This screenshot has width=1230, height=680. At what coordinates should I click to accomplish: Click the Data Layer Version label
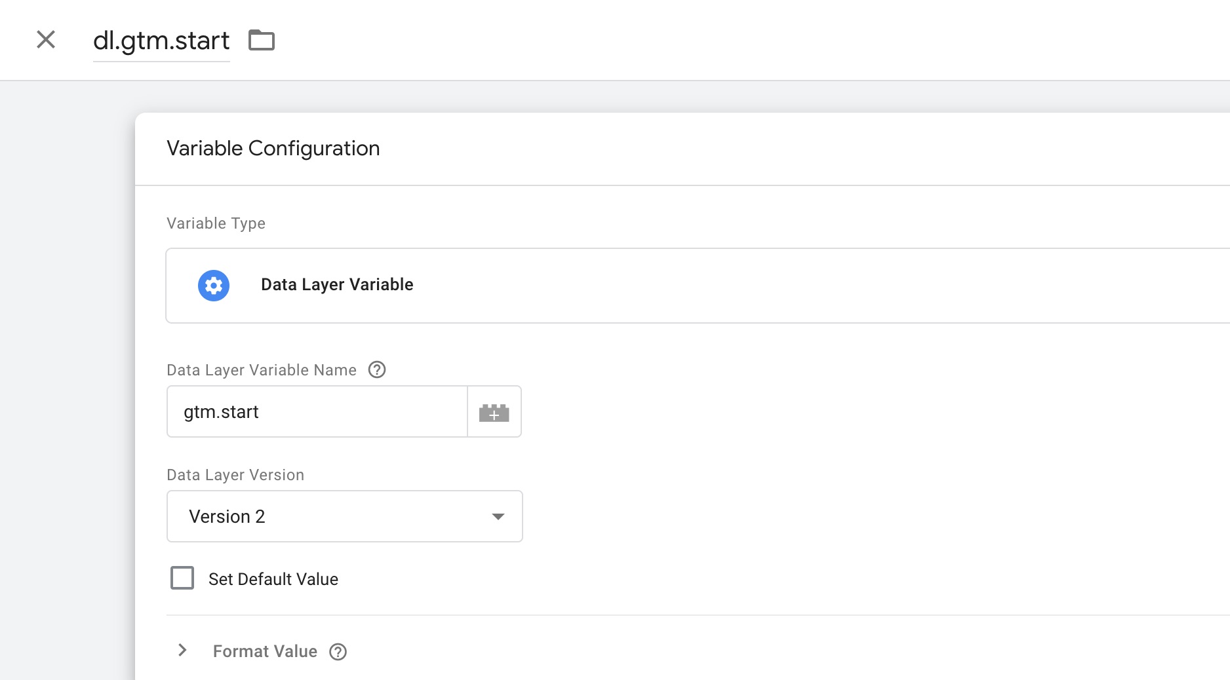click(x=235, y=475)
